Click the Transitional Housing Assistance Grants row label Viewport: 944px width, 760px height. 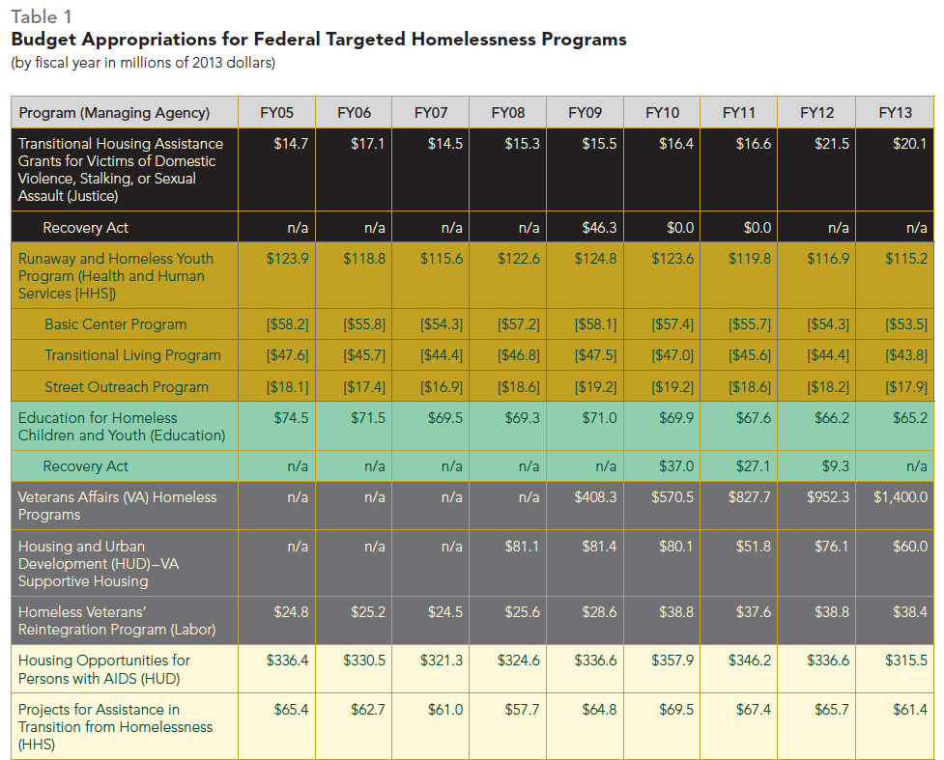(x=121, y=170)
